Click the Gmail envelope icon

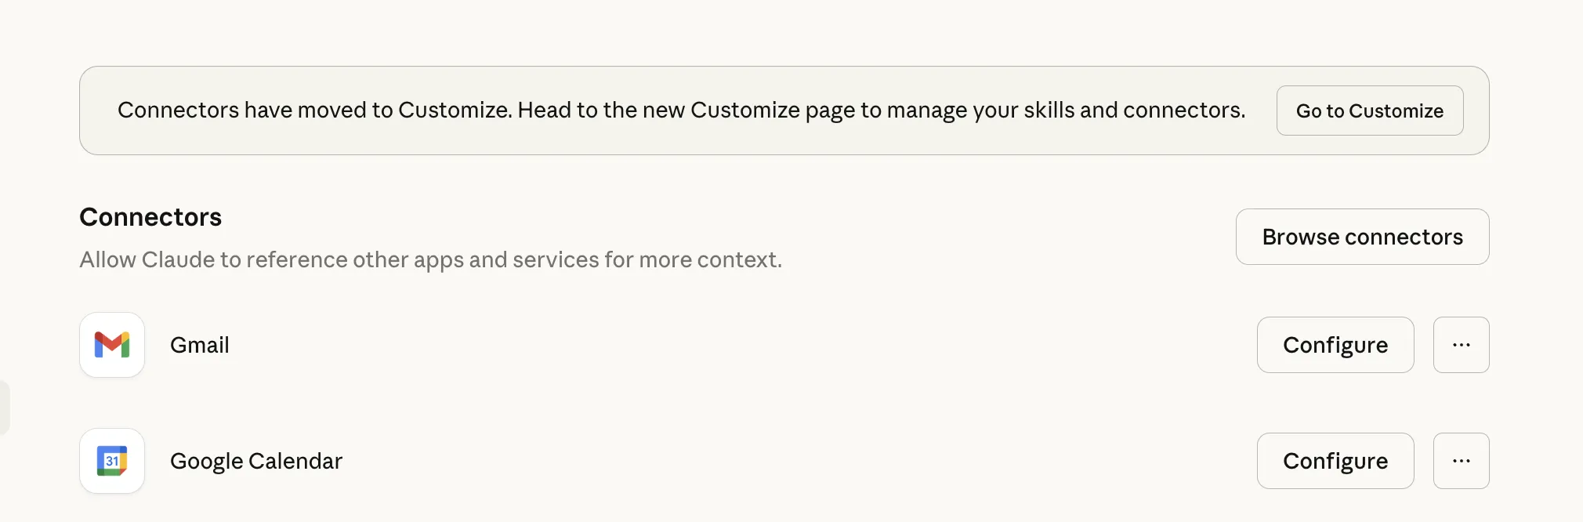click(112, 345)
